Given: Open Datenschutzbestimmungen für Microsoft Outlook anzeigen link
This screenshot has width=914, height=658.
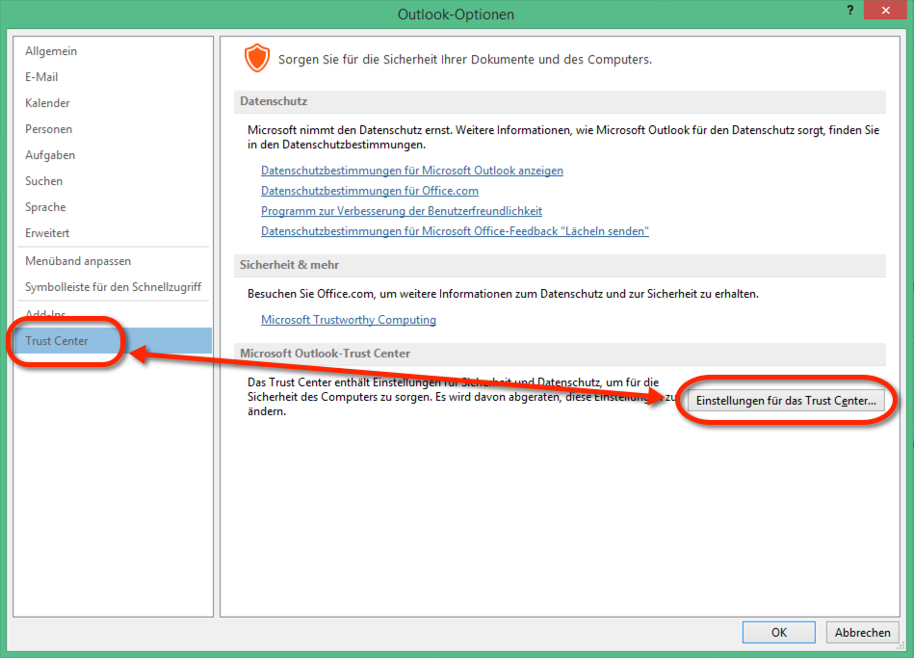Looking at the screenshot, I should [412, 171].
